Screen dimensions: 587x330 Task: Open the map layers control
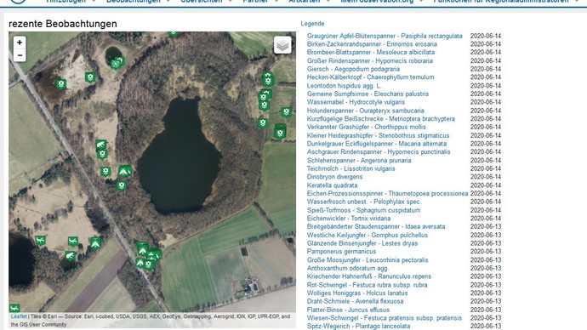point(282,45)
